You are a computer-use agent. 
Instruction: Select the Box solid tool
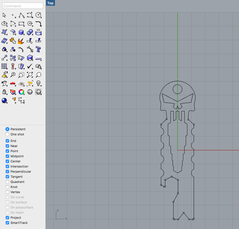21,32
